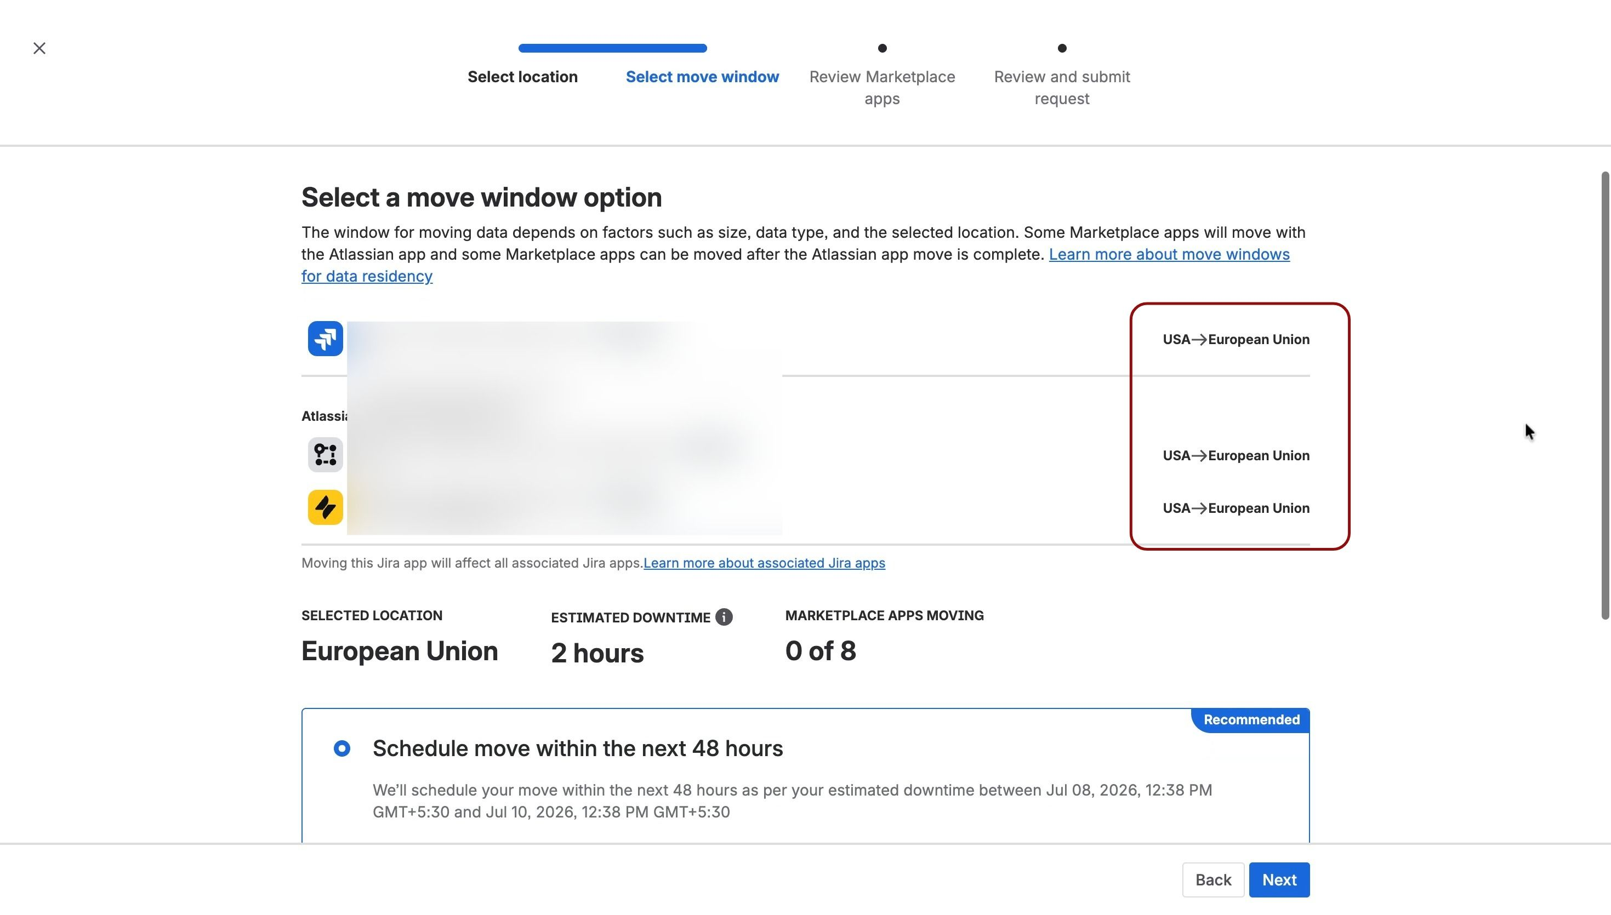This screenshot has height=915, width=1611.
Task: Click the Review and submit step dot
Action: 1062,48
